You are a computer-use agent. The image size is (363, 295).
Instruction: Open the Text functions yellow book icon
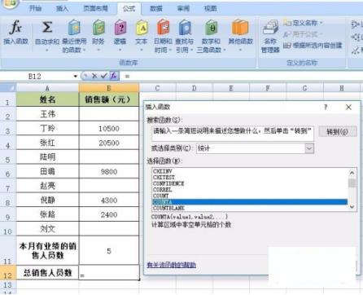[142, 28]
